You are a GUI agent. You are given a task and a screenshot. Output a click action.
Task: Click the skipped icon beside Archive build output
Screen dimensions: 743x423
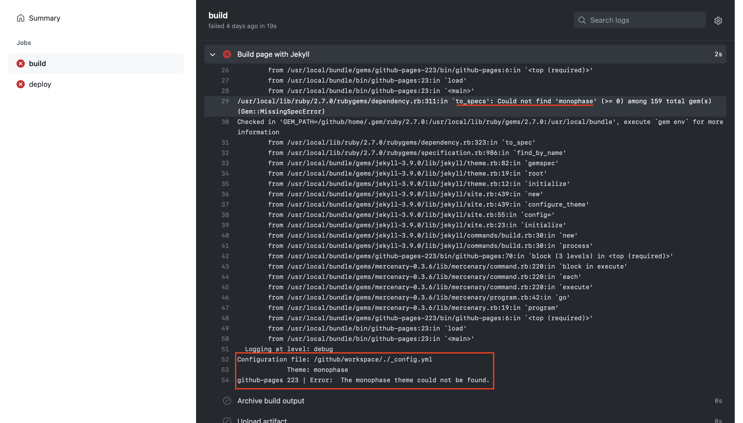(227, 401)
